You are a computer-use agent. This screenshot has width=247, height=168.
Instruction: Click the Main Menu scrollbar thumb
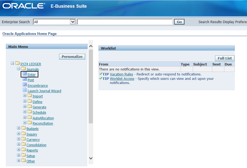click(x=91, y=86)
